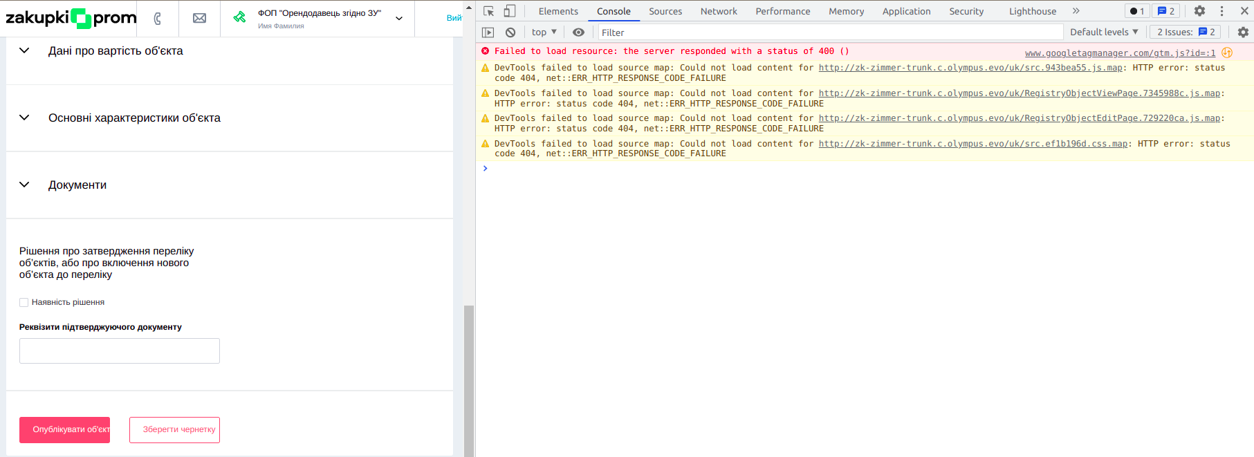Click the Зберегти чернетку button
The height and width of the screenshot is (457, 1254).
174,429
